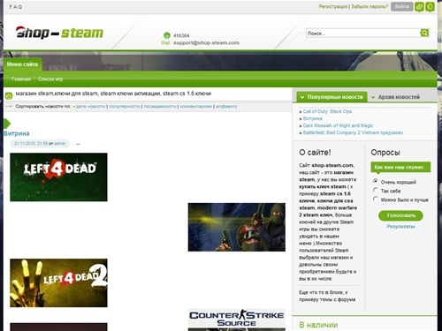Sort news by дате новости
Screen dimensions: 442x331
(x=90, y=106)
